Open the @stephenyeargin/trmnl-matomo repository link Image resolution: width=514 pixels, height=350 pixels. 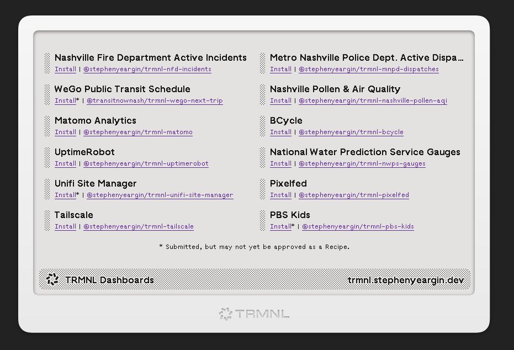point(138,132)
